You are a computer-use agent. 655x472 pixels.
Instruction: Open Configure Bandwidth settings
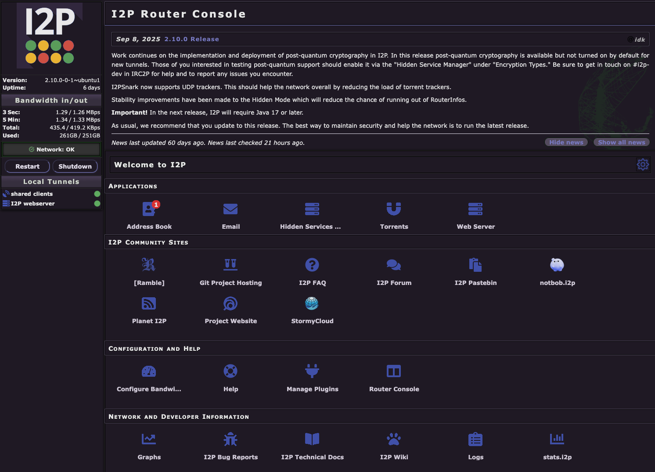coord(149,377)
